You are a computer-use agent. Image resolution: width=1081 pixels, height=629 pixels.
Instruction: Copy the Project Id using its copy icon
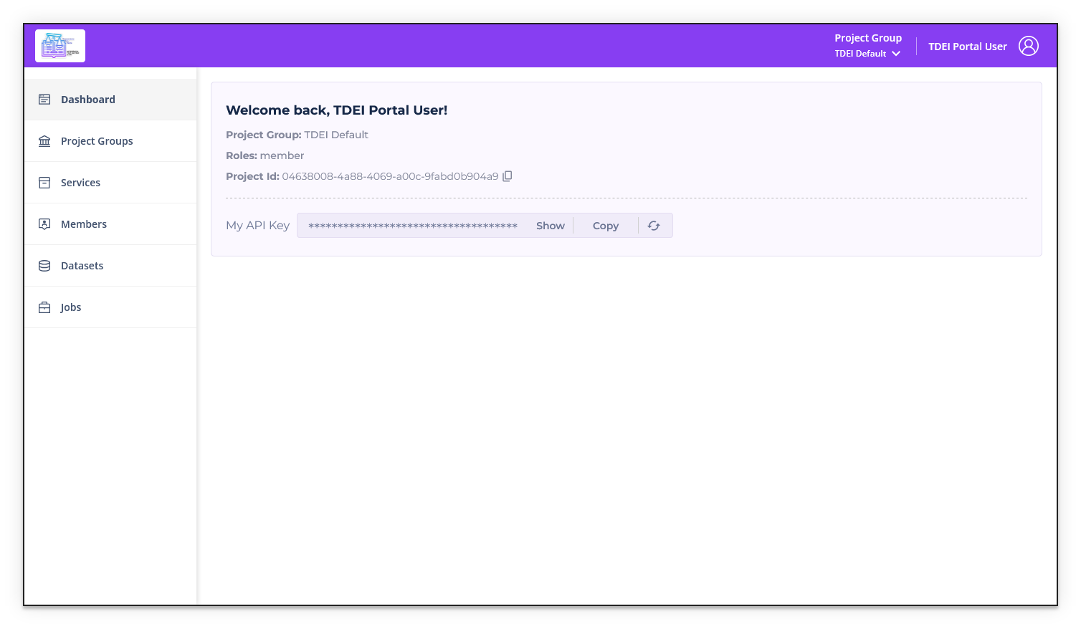pos(508,176)
